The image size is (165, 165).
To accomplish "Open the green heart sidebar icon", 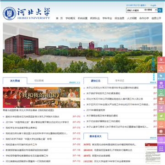I will click(x=161, y=92).
